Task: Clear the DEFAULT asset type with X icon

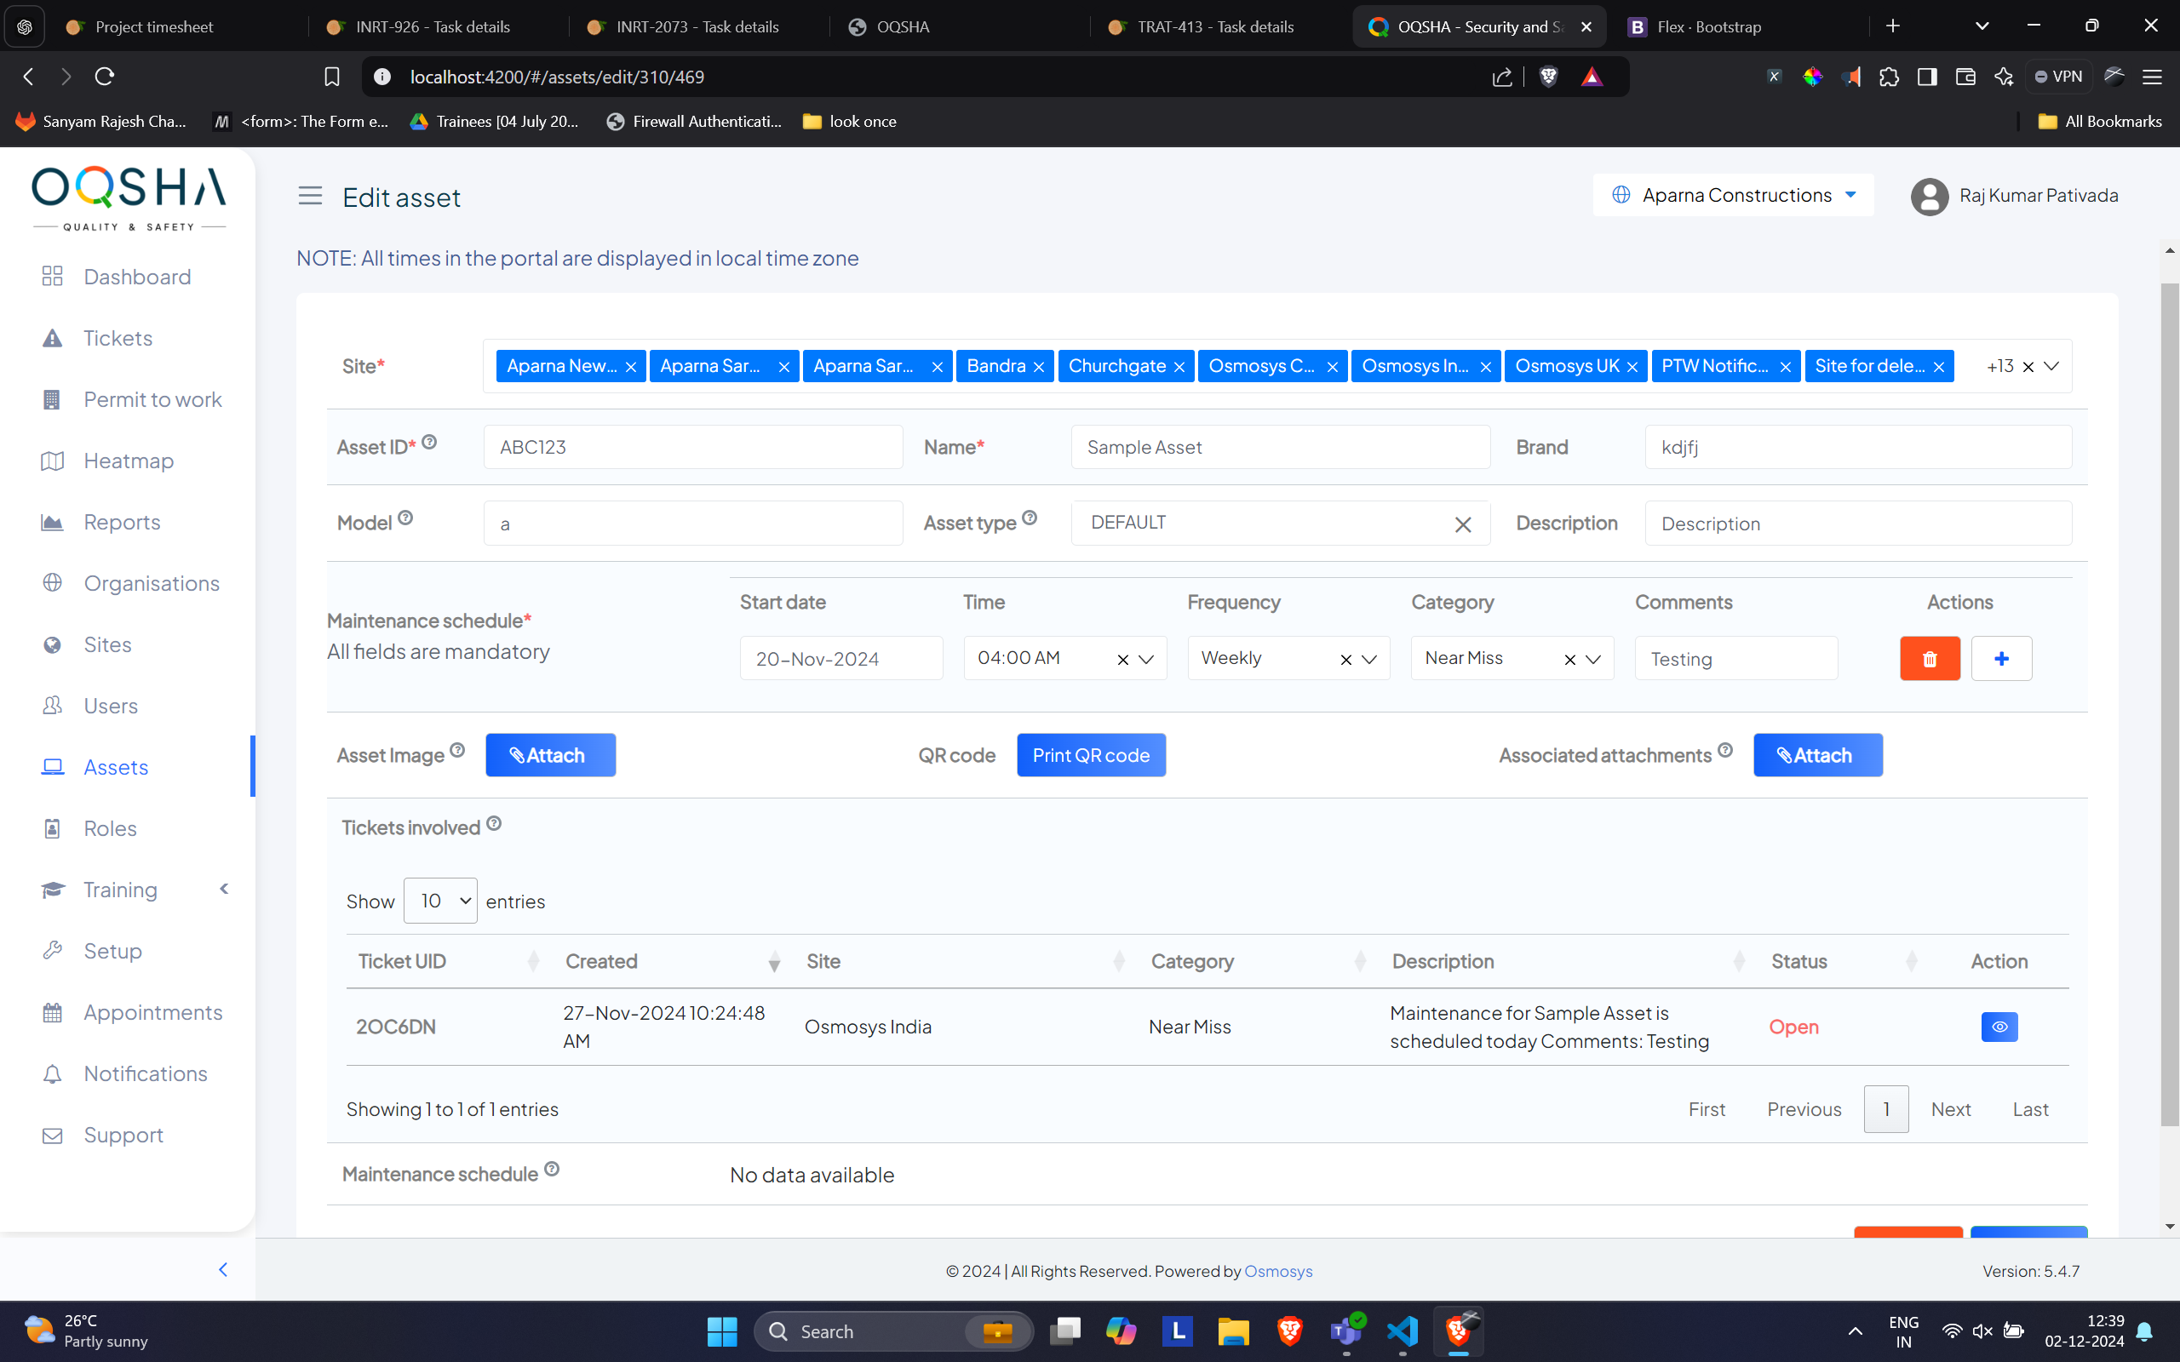Action: click(x=1462, y=524)
